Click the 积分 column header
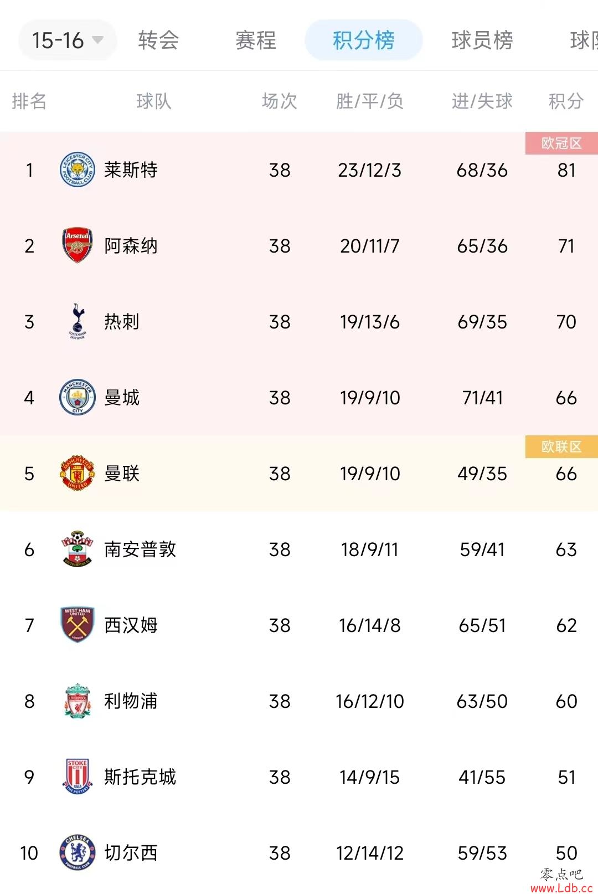The height and width of the screenshot is (894, 598). click(x=566, y=101)
